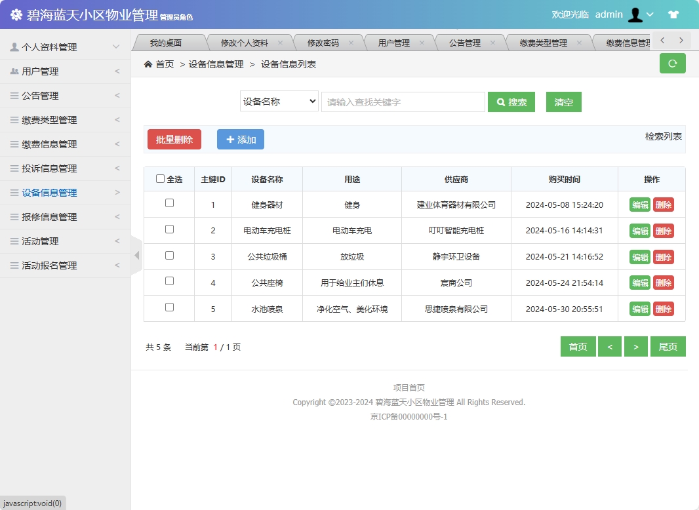Click the gift icon in the top bar

click(673, 14)
